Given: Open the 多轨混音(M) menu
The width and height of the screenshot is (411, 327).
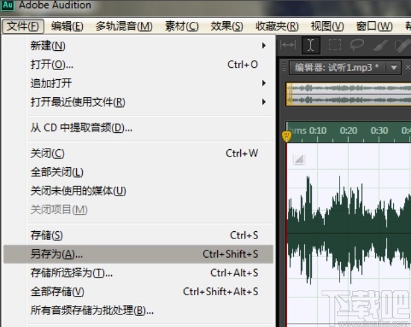Looking at the screenshot, I should [124, 26].
